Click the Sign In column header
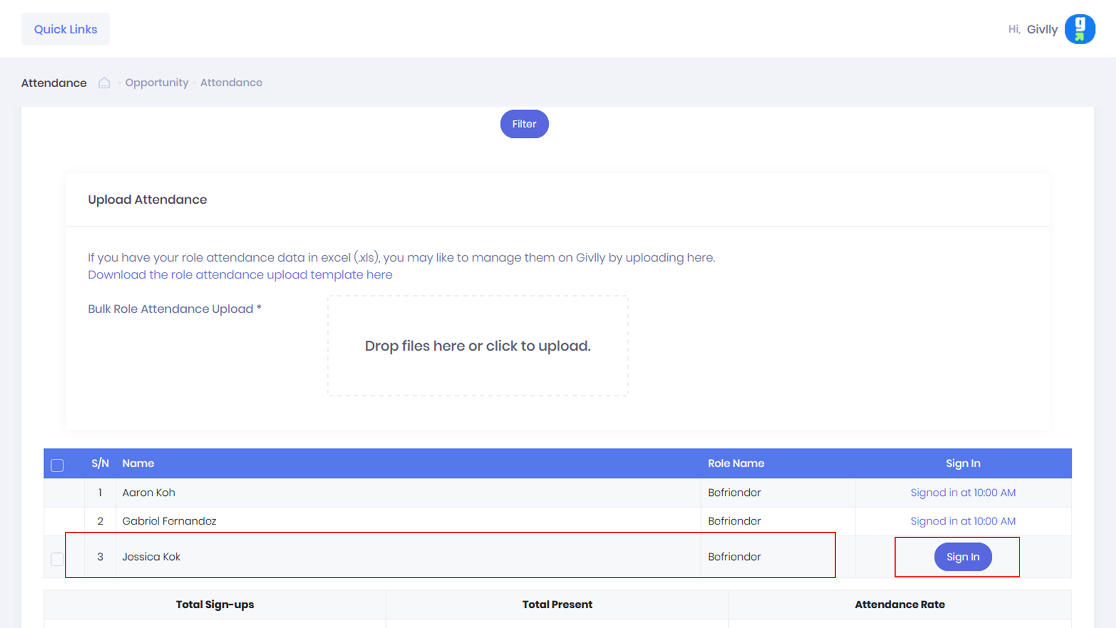Screen dimensions: 1116x628 pos(963,463)
